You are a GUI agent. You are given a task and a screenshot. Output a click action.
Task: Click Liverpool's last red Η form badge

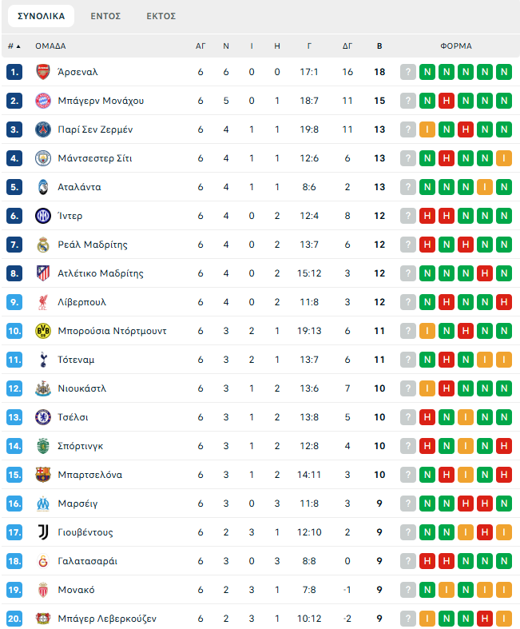(503, 302)
